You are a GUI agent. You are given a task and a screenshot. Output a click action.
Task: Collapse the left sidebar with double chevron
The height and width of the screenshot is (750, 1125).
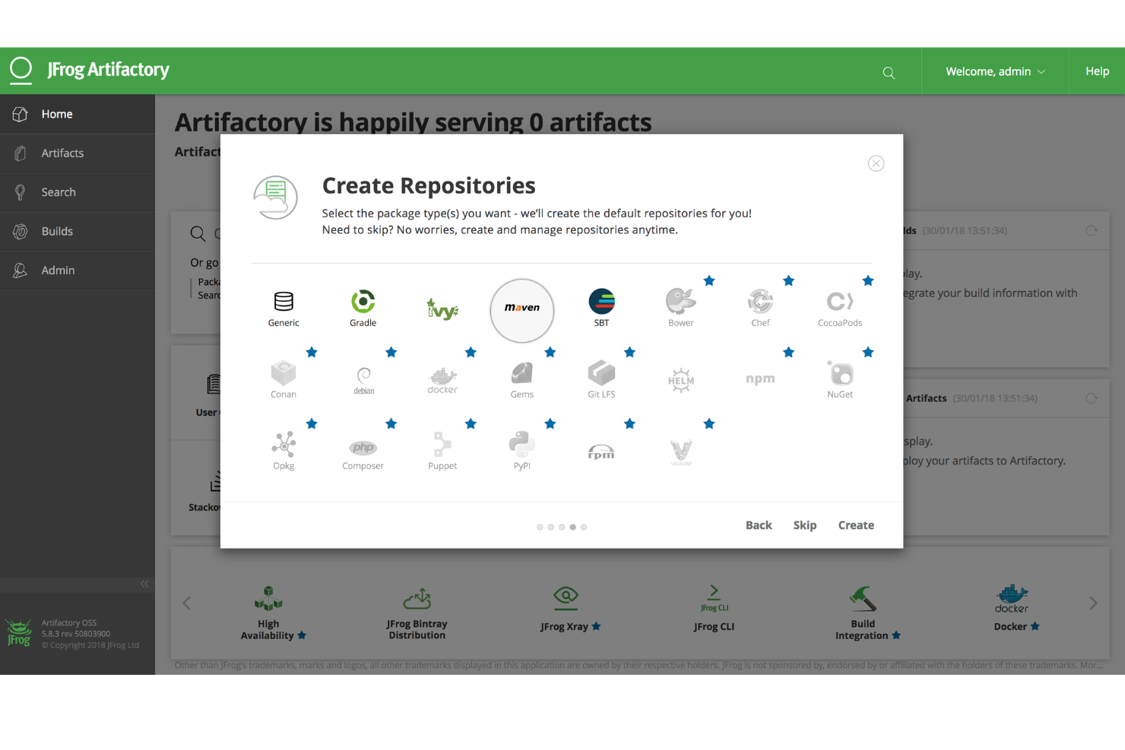144,584
